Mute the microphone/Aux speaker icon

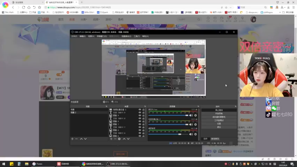click(191, 115)
